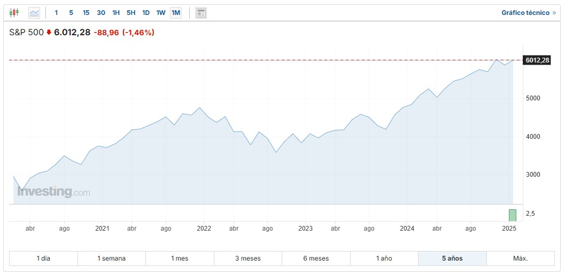Set interval to 1 minute
Viewport: 565px width, 275px height.
(x=56, y=13)
